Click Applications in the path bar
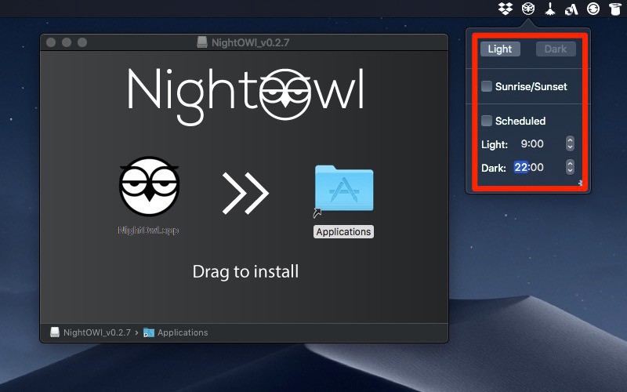This screenshot has width=627, height=392. [183, 332]
